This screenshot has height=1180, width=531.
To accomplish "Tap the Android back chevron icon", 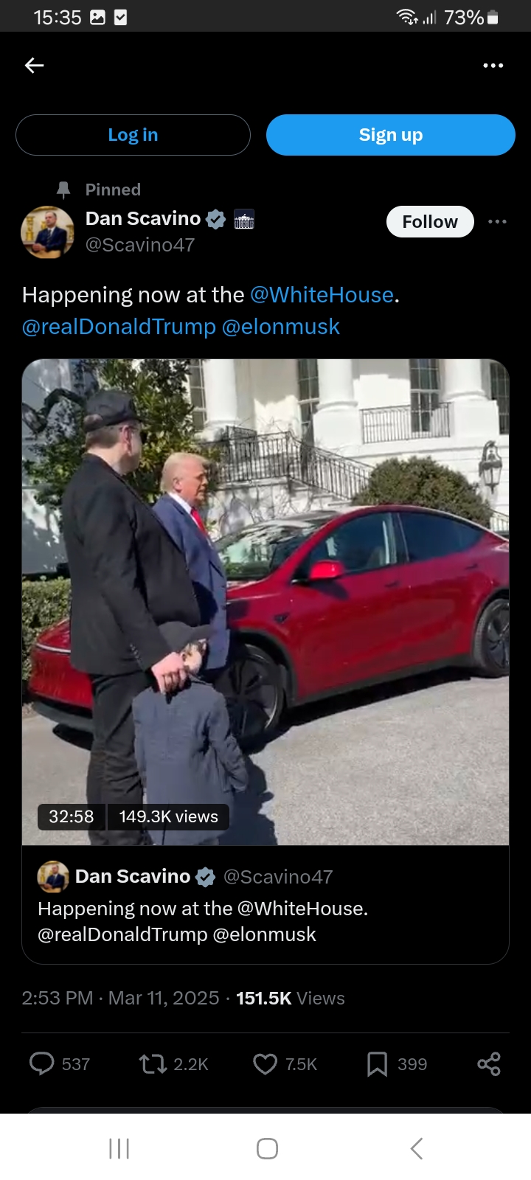I will pyautogui.click(x=416, y=1148).
